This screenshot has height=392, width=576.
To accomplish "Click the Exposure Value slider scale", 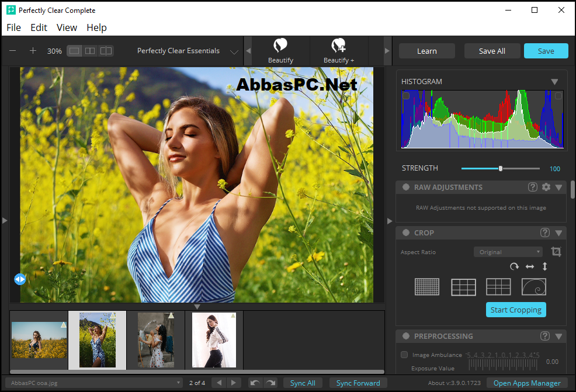I will tap(502, 365).
